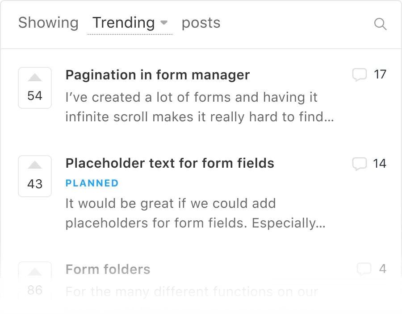The image size is (402, 314).
Task: Select the Trending filter option
Action: (123, 23)
